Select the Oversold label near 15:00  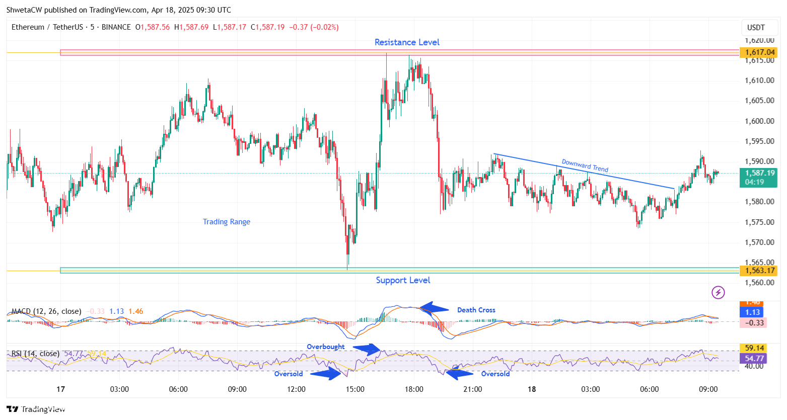[289, 374]
